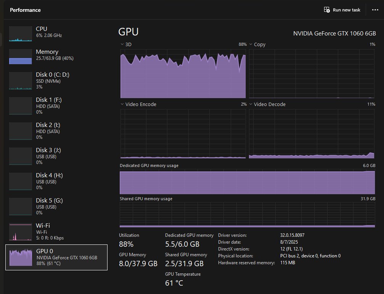The image size is (384, 294).
Task: Select Disk 4 (H:) in the sidebar
Action: tap(56, 182)
